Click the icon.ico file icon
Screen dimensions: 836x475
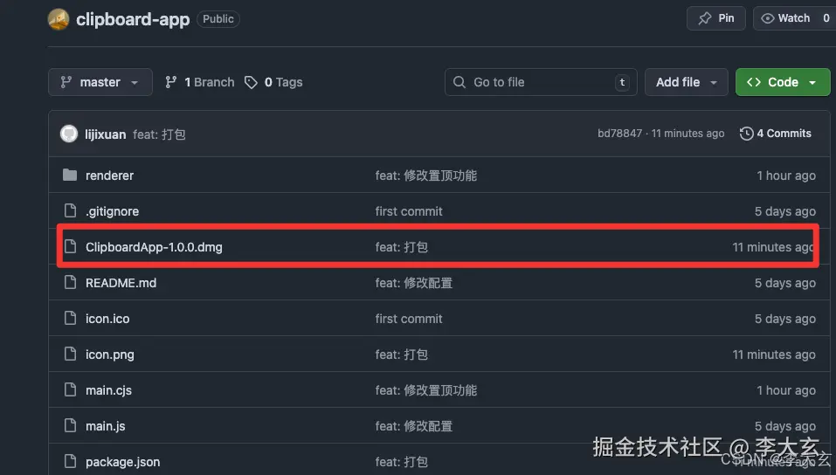(70, 319)
